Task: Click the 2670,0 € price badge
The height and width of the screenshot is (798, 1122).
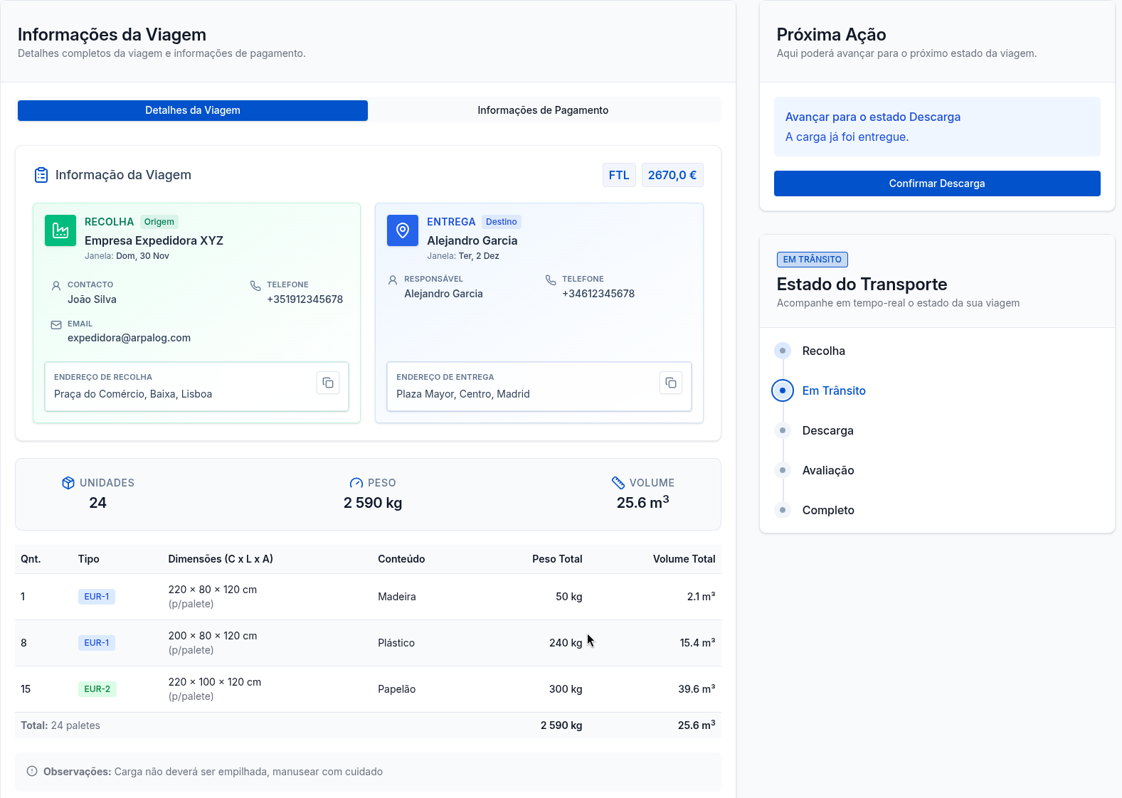Action: [672, 175]
